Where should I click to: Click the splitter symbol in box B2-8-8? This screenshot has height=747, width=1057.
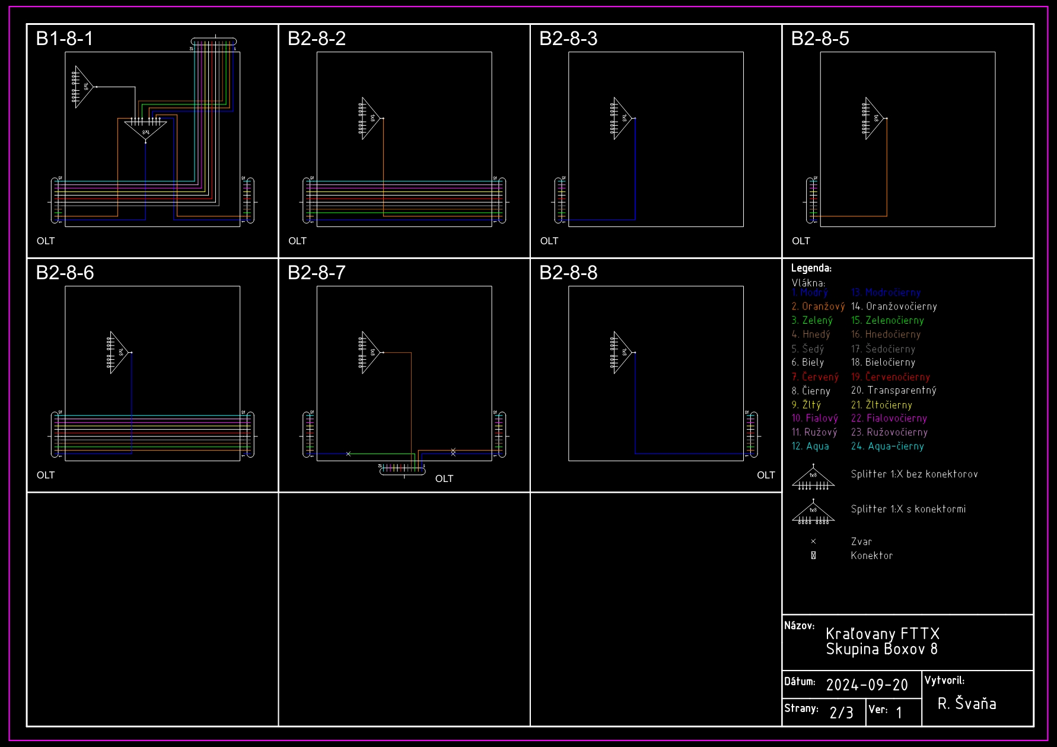click(621, 352)
